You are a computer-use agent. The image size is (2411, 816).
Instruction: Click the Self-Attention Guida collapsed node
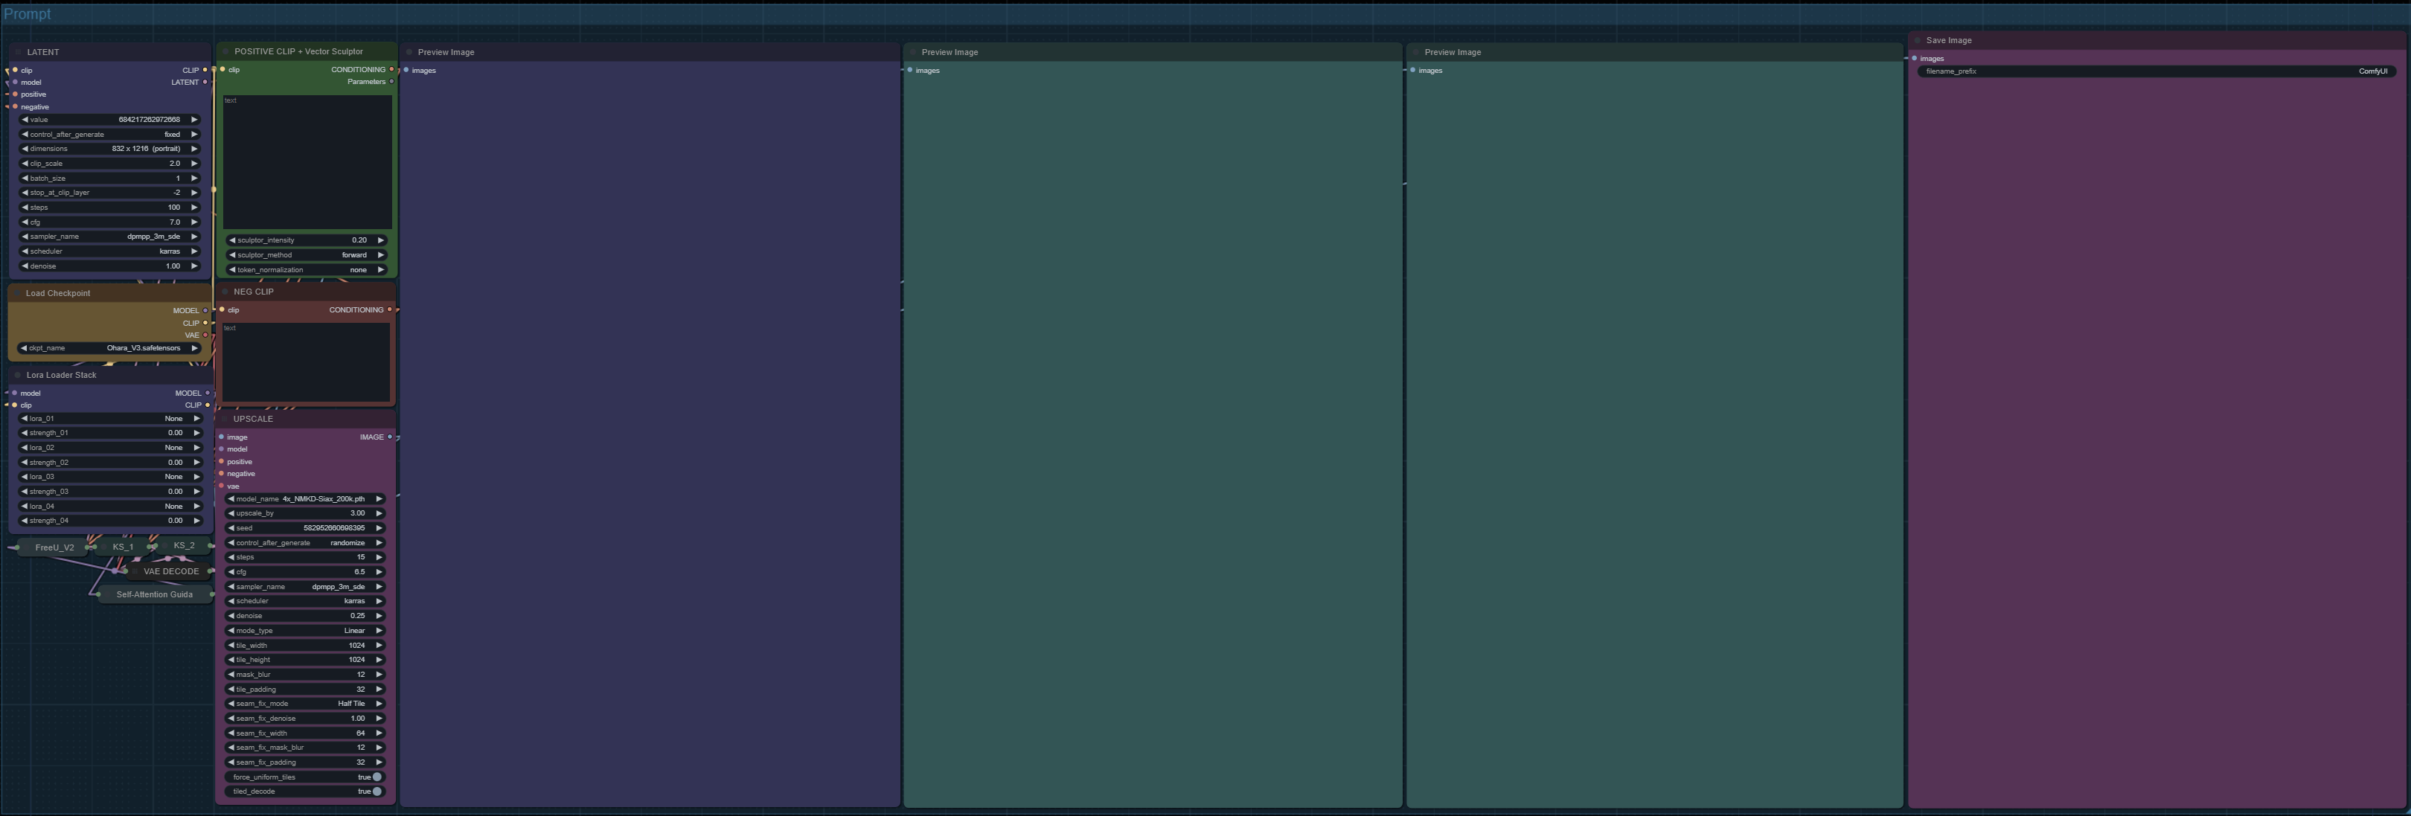155,594
